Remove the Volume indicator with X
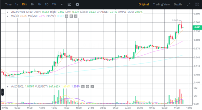The image size is (202, 110). tap(92, 87)
